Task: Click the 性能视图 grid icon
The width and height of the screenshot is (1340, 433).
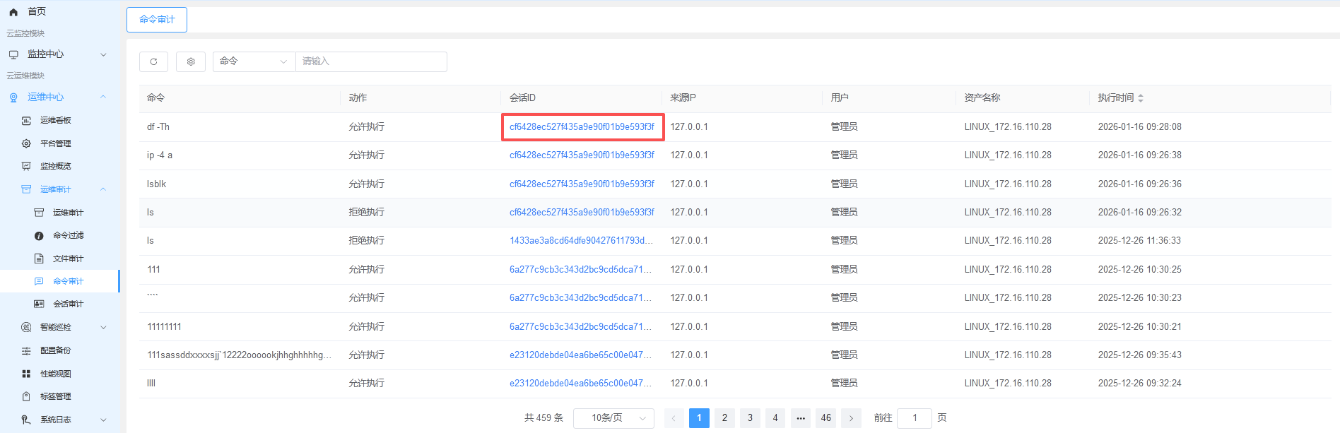Action: click(x=26, y=374)
